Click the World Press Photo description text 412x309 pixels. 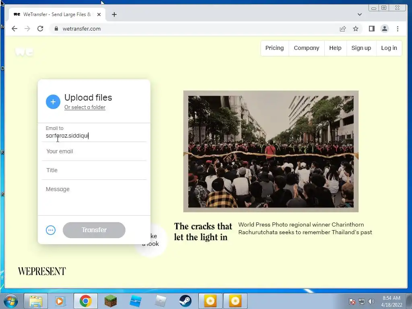[305, 229]
